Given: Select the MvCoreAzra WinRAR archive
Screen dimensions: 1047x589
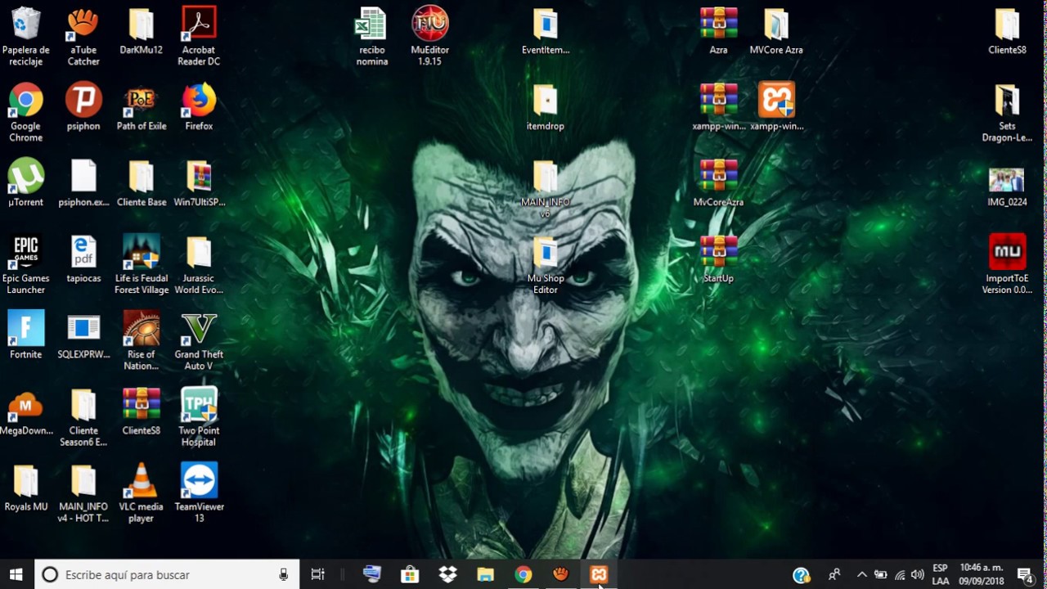Looking at the screenshot, I should (x=719, y=182).
